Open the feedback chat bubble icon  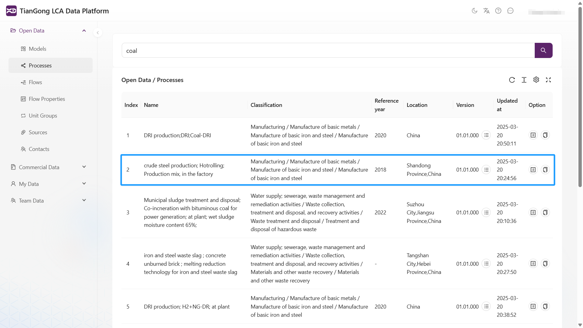tap(510, 11)
